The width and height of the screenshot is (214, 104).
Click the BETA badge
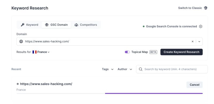pos(153,52)
